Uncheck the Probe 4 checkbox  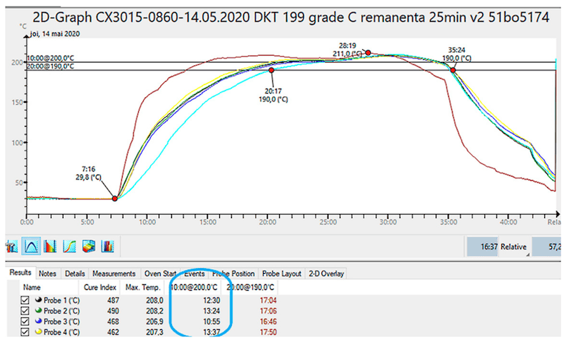click(x=25, y=332)
